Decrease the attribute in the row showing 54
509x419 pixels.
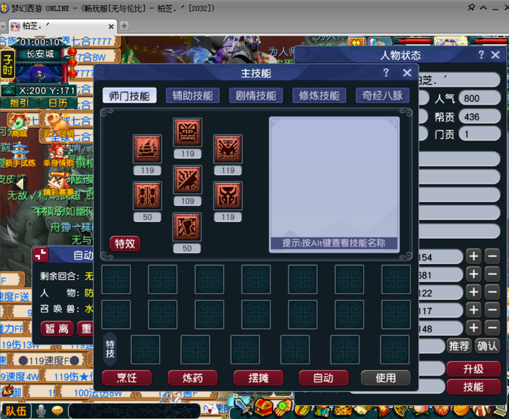(x=492, y=256)
